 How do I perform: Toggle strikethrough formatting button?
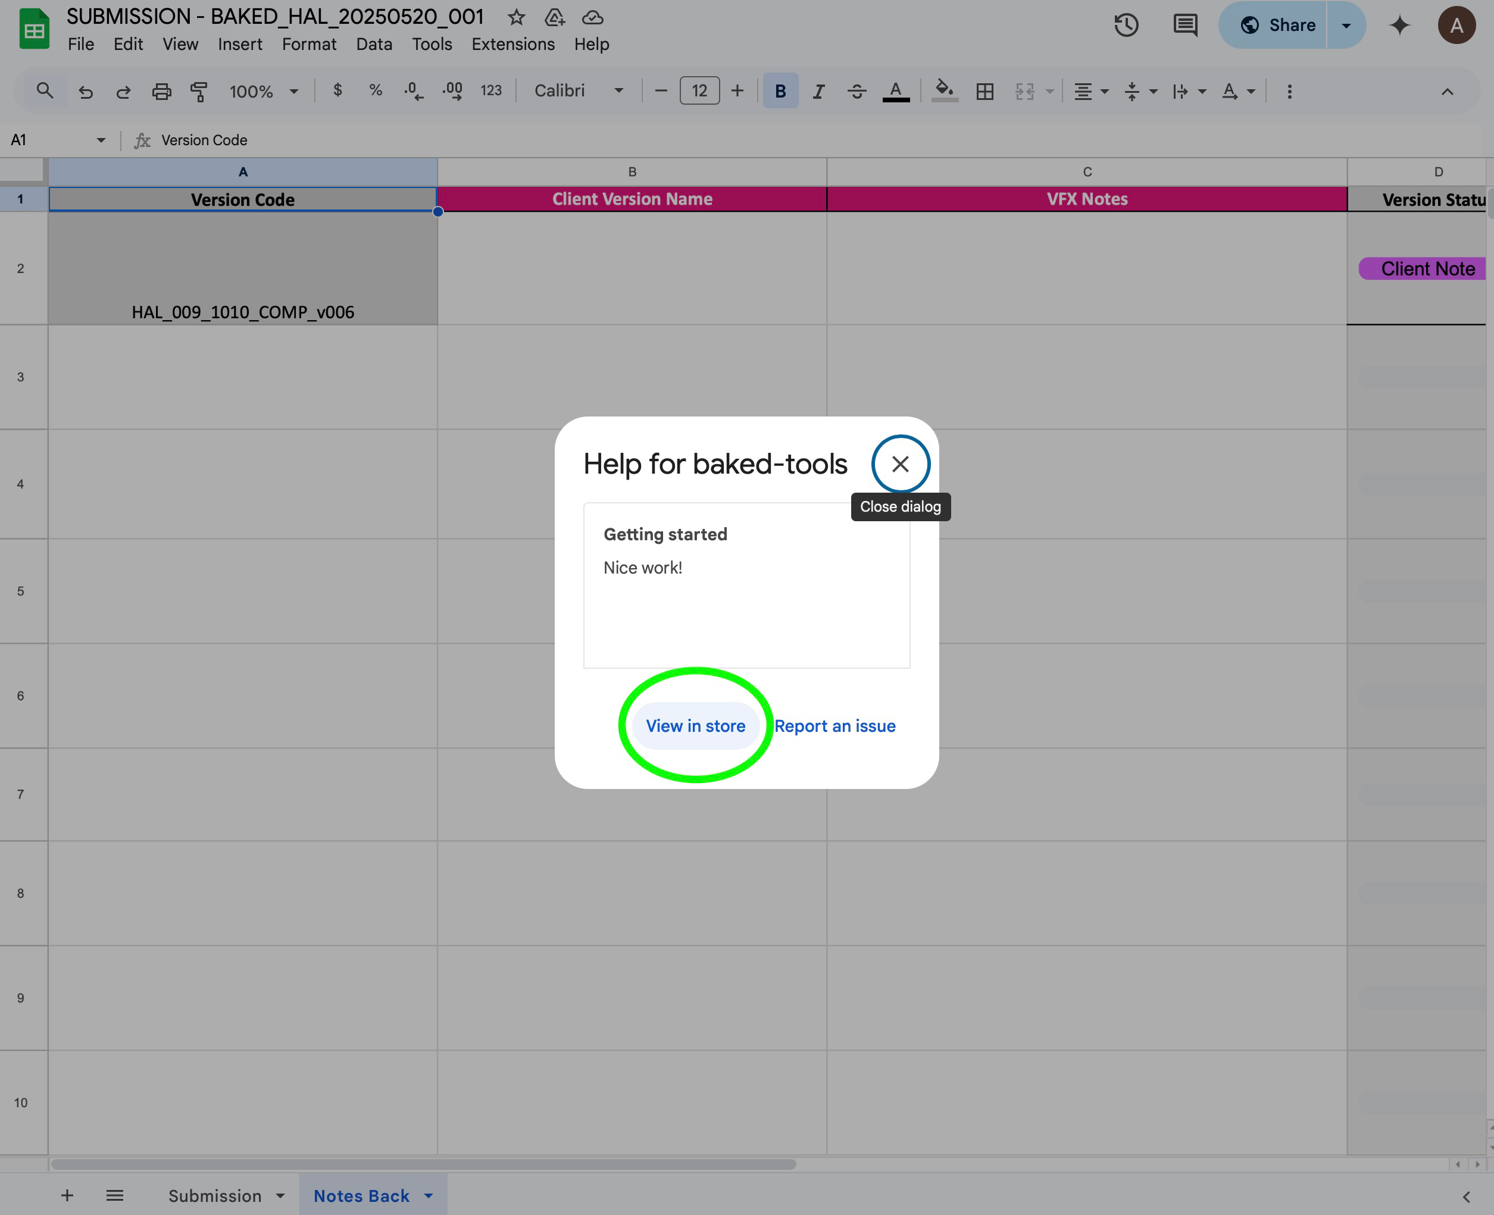tap(856, 91)
